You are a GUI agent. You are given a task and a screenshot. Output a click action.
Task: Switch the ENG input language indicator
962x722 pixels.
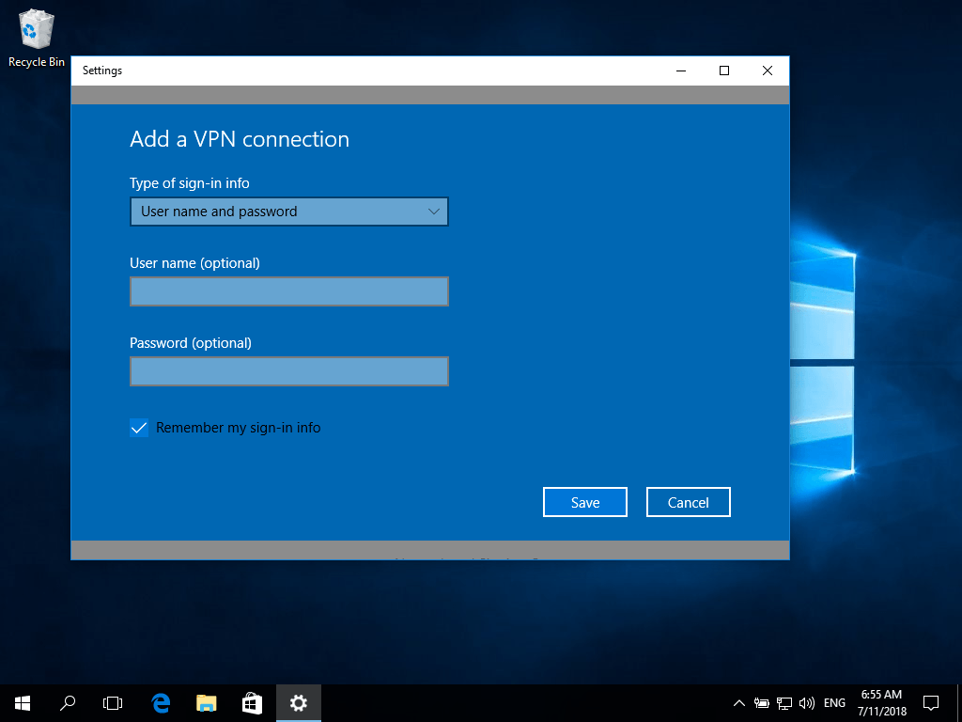834,703
